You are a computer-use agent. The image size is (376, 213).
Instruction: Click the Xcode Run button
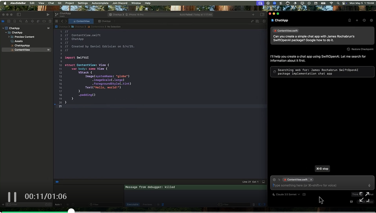pos(48,14)
